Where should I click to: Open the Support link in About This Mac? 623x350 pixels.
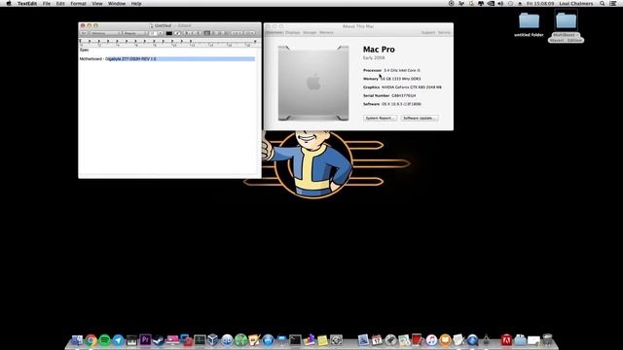click(x=428, y=32)
